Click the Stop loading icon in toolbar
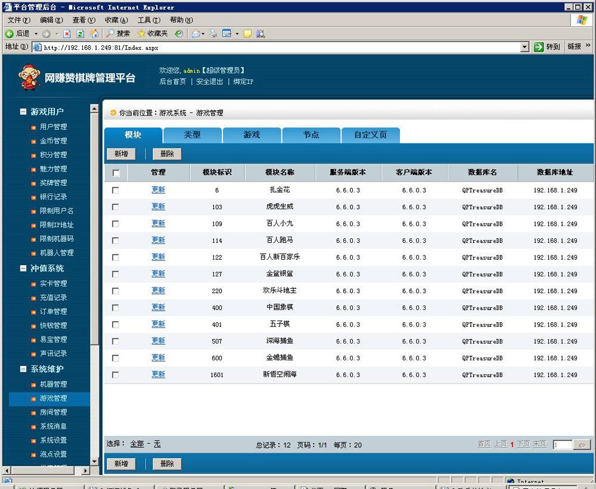The height and width of the screenshot is (489, 596). pyautogui.click(x=67, y=34)
